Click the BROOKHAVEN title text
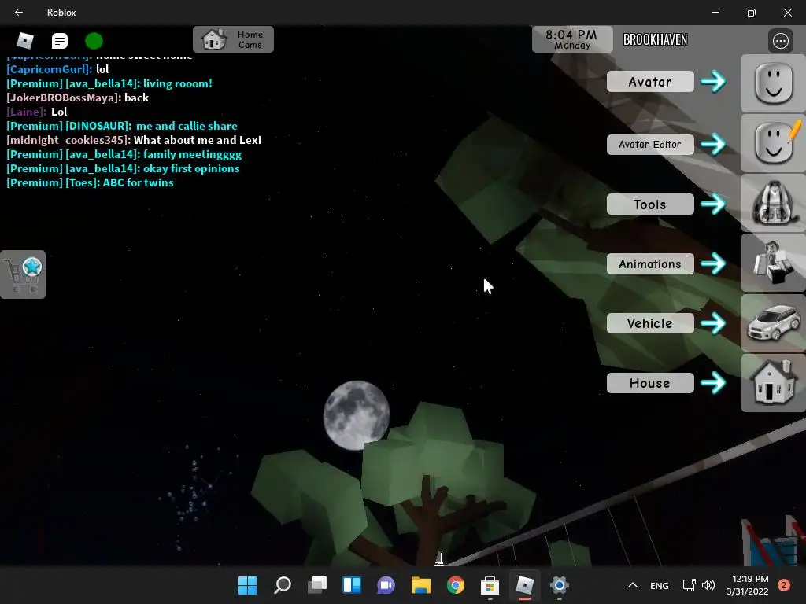806x604 pixels. pos(655,39)
